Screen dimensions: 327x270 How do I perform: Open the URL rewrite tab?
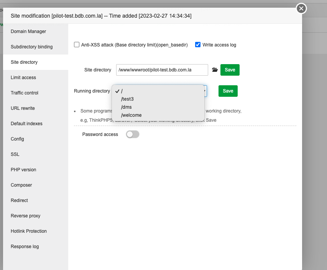[x=23, y=108]
